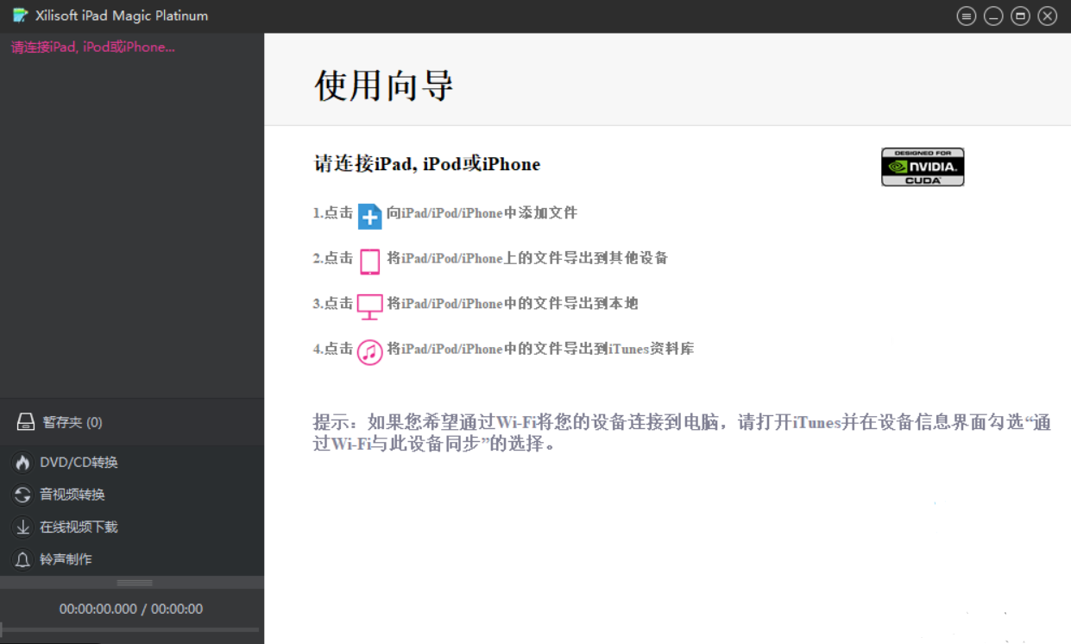1071x644 pixels.
Task: Click the Wi-Fi 提示 paragraph
Action: (x=682, y=433)
